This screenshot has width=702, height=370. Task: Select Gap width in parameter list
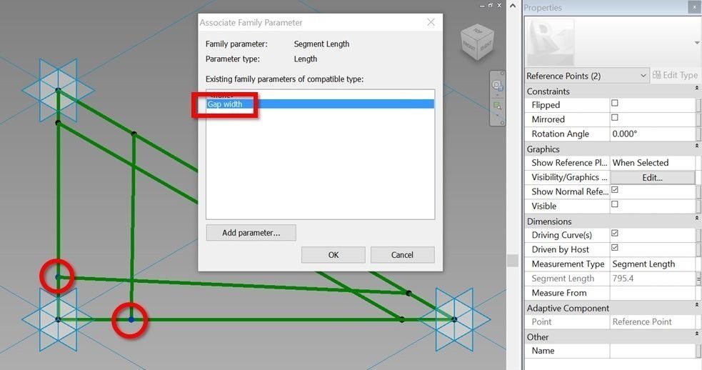319,104
